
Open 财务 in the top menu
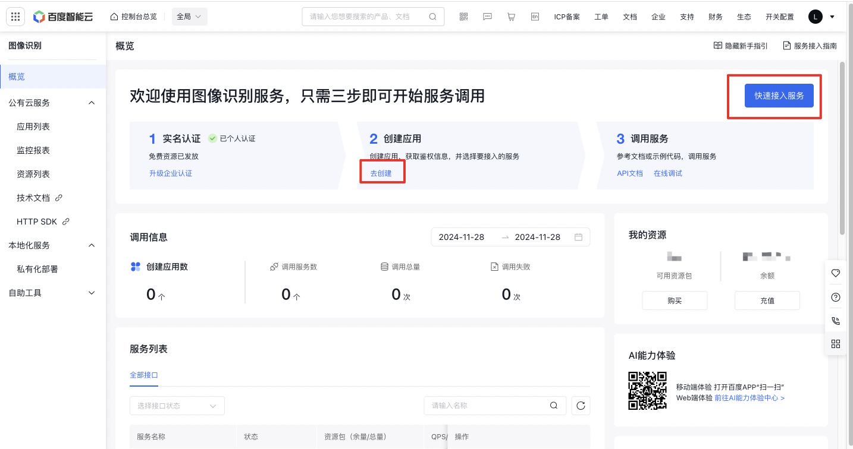[716, 17]
